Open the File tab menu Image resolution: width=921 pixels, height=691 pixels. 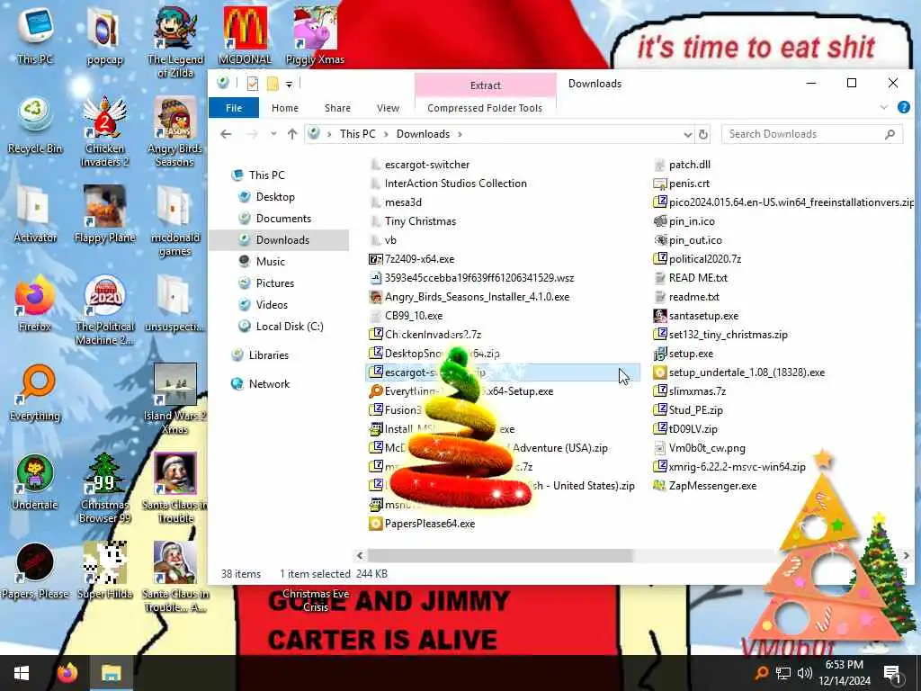(x=234, y=108)
